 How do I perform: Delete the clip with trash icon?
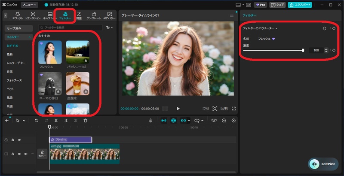86,121
